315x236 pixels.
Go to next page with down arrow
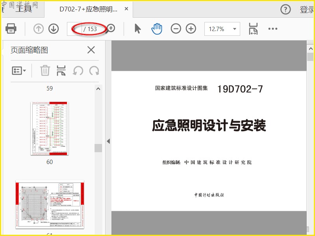54,29
